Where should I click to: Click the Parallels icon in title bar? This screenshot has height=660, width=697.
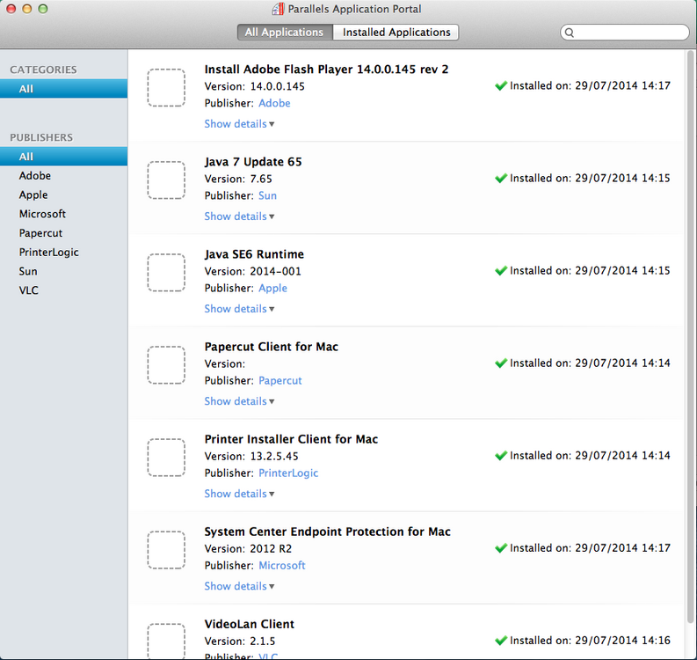[279, 9]
